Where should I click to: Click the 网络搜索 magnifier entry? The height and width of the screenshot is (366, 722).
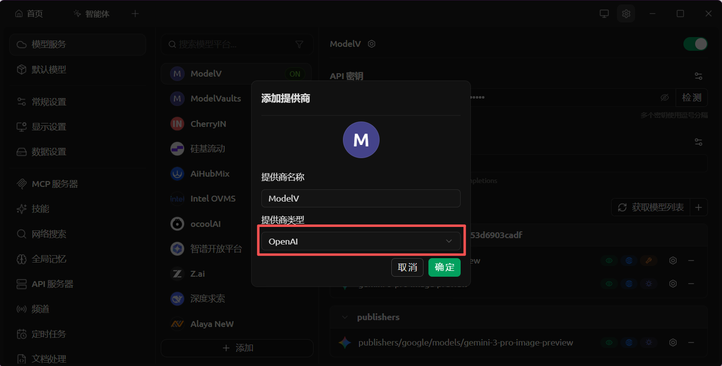[78, 234]
